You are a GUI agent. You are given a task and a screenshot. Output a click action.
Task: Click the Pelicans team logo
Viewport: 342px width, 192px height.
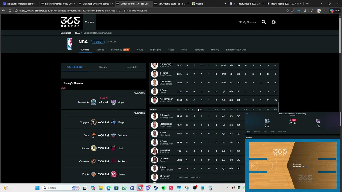114,135
